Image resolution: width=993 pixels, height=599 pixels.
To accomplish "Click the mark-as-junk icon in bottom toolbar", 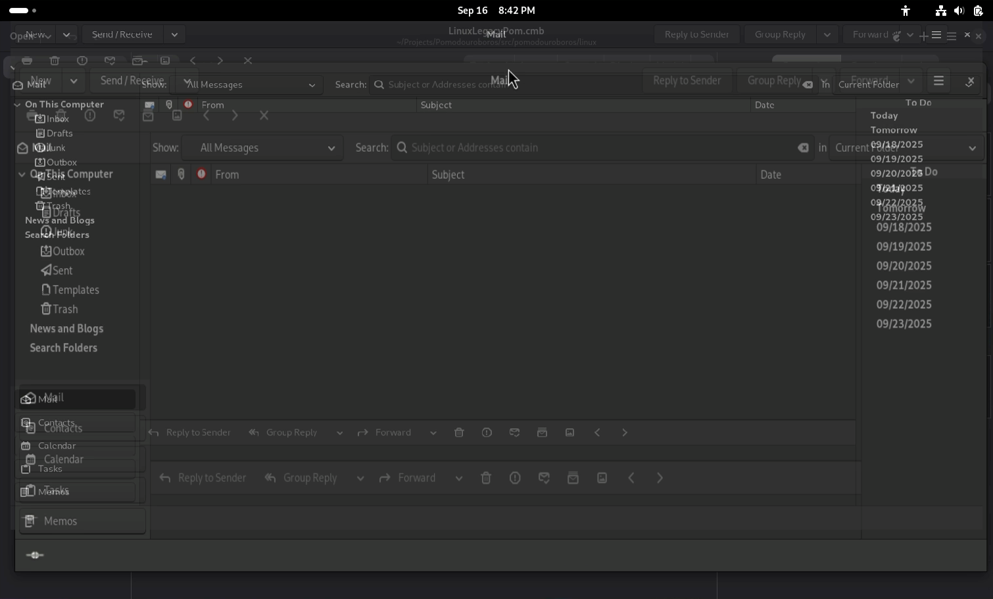I will [515, 478].
